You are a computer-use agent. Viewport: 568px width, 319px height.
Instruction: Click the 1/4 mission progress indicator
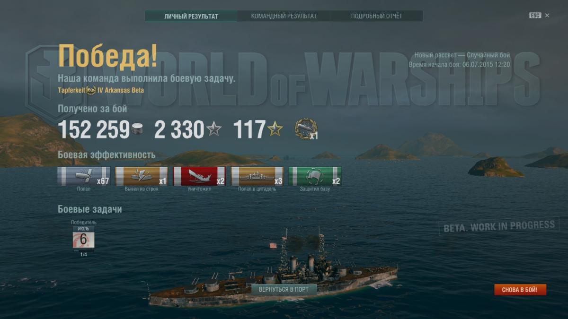83,254
